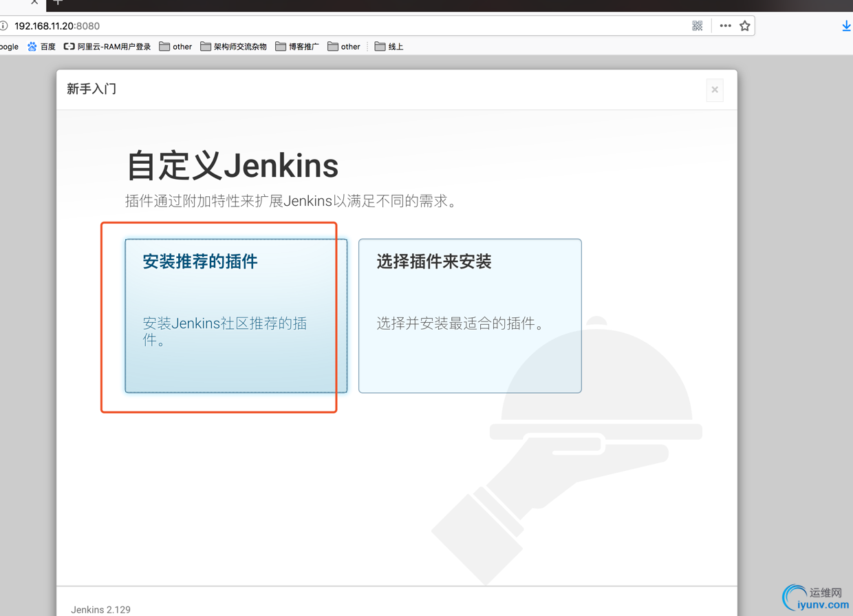Close the 新手入门 setup dialog
The width and height of the screenshot is (853, 616).
[x=715, y=89]
